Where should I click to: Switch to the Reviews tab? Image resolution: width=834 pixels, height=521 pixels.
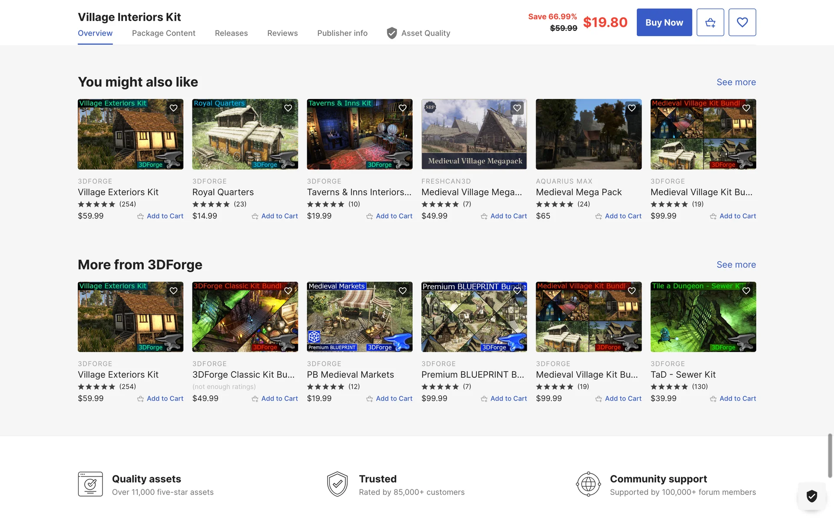click(282, 33)
